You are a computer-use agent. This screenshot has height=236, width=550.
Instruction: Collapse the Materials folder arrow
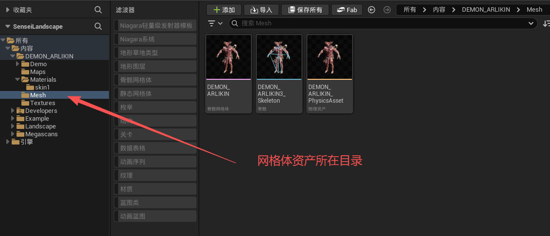tap(18, 79)
